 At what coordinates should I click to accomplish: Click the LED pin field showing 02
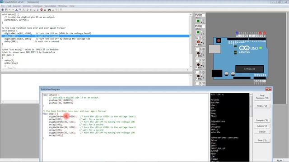coord(197,38)
